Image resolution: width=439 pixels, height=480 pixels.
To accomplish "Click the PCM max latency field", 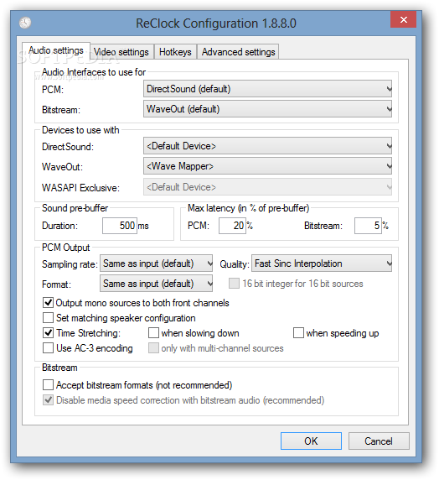I will pos(232,226).
